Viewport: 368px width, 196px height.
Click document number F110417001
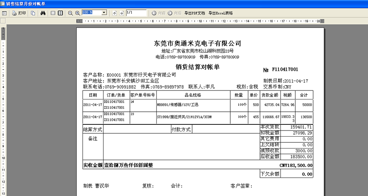click(x=285, y=69)
